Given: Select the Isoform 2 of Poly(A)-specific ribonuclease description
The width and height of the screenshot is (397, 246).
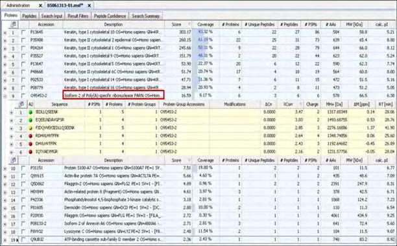Looking at the screenshot, I should point(113,95).
